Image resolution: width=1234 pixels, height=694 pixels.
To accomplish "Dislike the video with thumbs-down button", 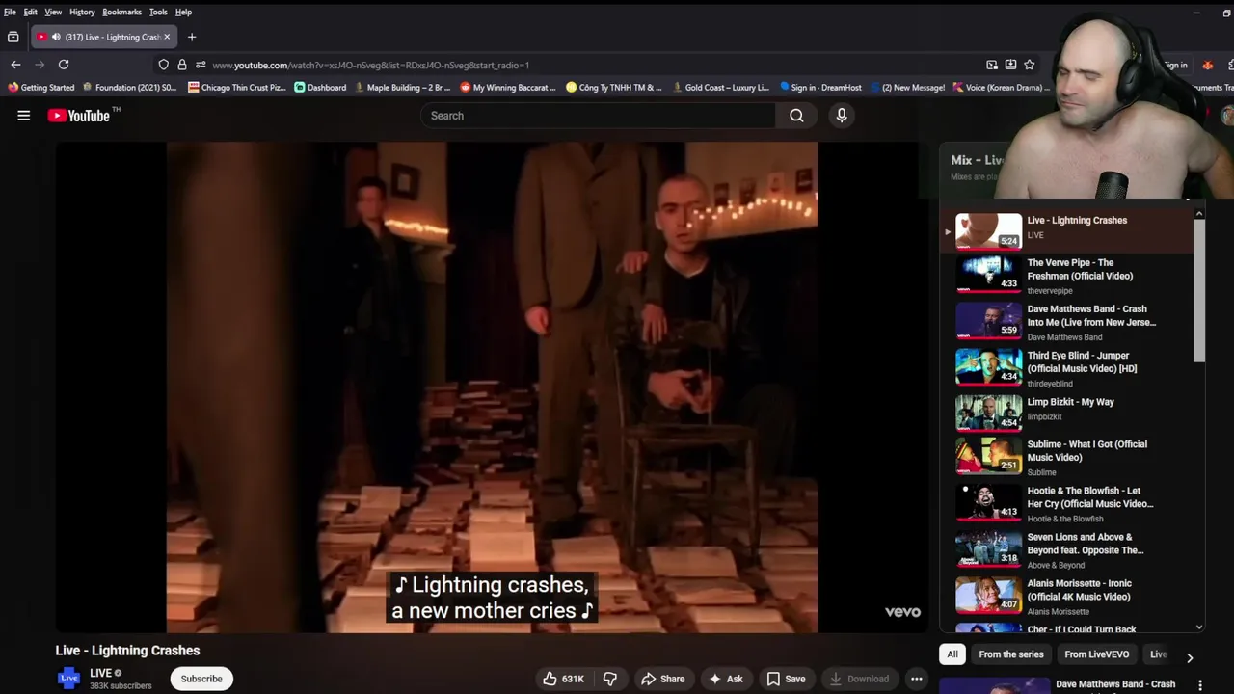I will [x=610, y=679].
